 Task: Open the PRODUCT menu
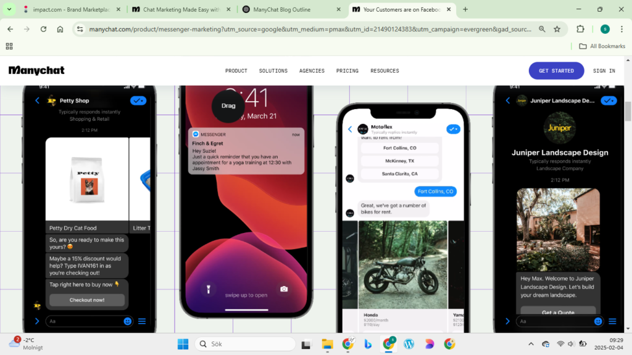click(236, 71)
